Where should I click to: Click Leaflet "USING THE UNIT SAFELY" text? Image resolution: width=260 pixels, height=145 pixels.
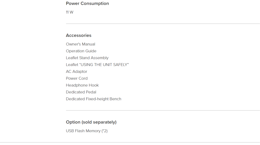tap(97, 65)
